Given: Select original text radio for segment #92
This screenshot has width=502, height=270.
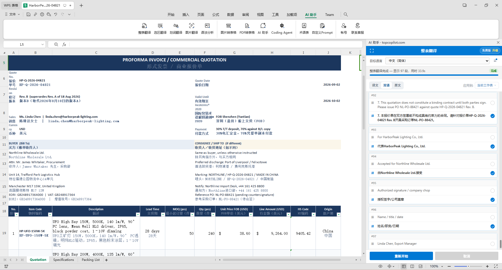Looking at the screenshot, I should 493,103.
